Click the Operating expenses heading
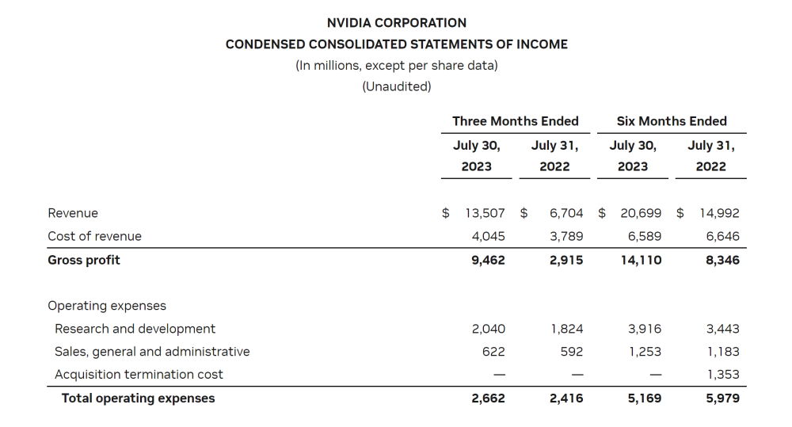 [x=107, y=306]
